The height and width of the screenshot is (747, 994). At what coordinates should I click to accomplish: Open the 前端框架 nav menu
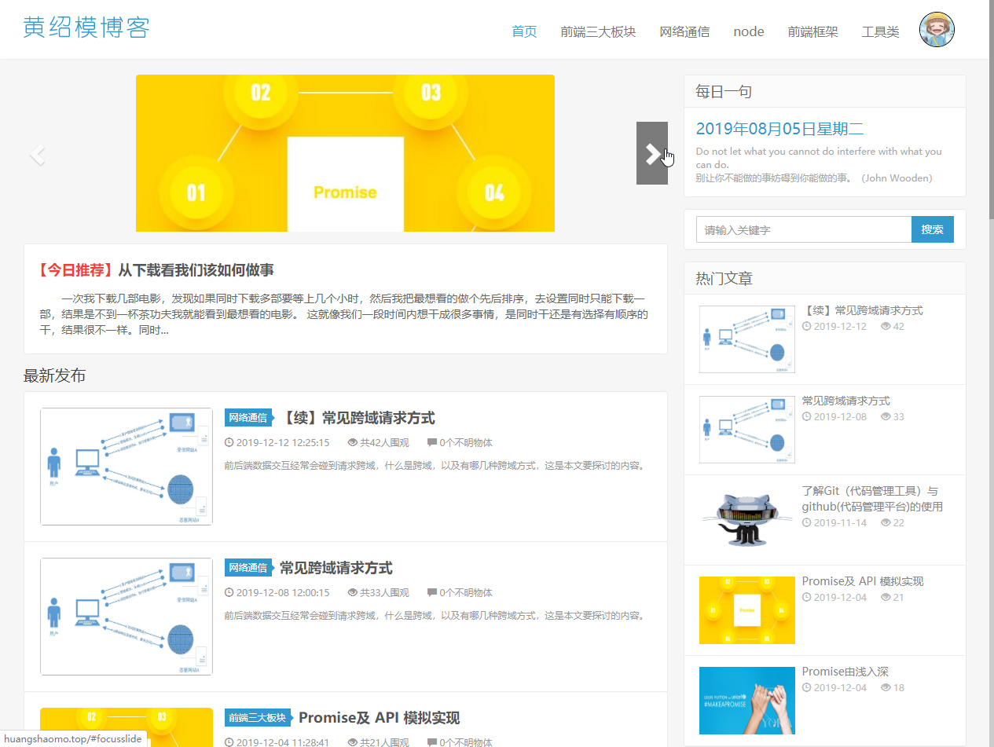click(x=813, y=31)
